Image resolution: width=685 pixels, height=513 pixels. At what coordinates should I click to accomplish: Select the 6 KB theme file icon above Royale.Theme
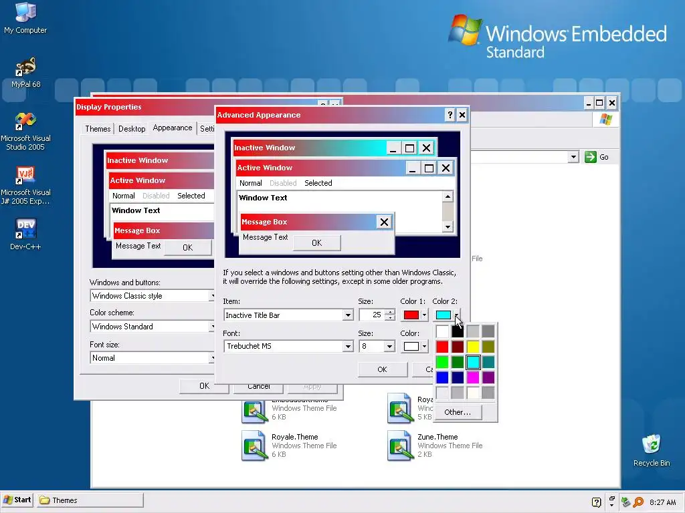(x=254, y=408)
